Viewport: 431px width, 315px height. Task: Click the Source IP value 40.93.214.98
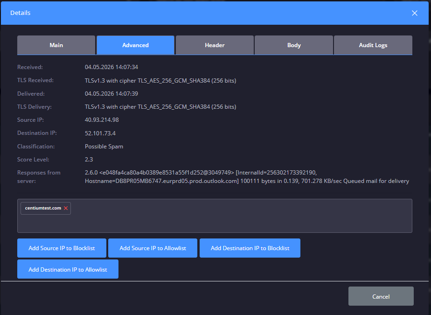(102, 120)
